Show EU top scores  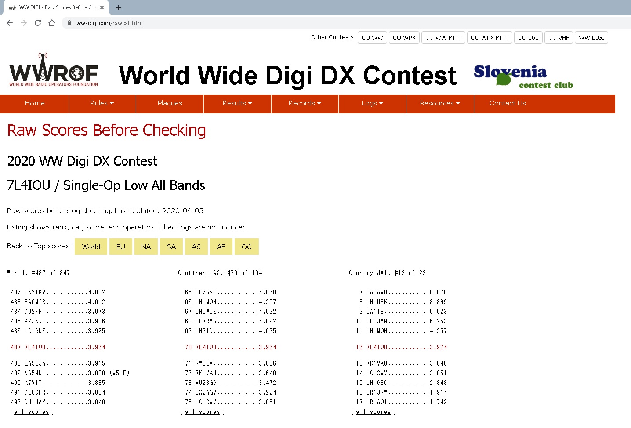click(x=121, y=247)
